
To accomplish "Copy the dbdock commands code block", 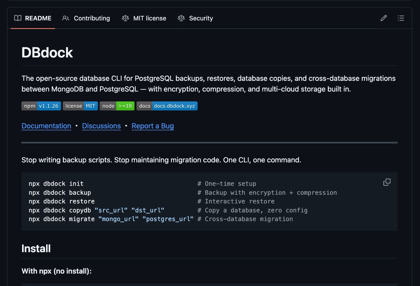I will pyautogui.click(x=387, y=182).
